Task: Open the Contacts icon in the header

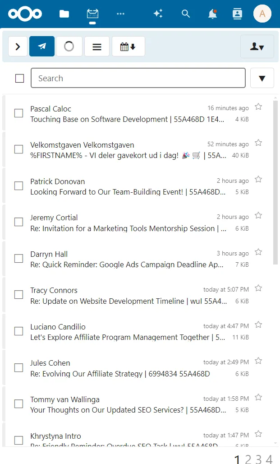Action: (237, 14)
